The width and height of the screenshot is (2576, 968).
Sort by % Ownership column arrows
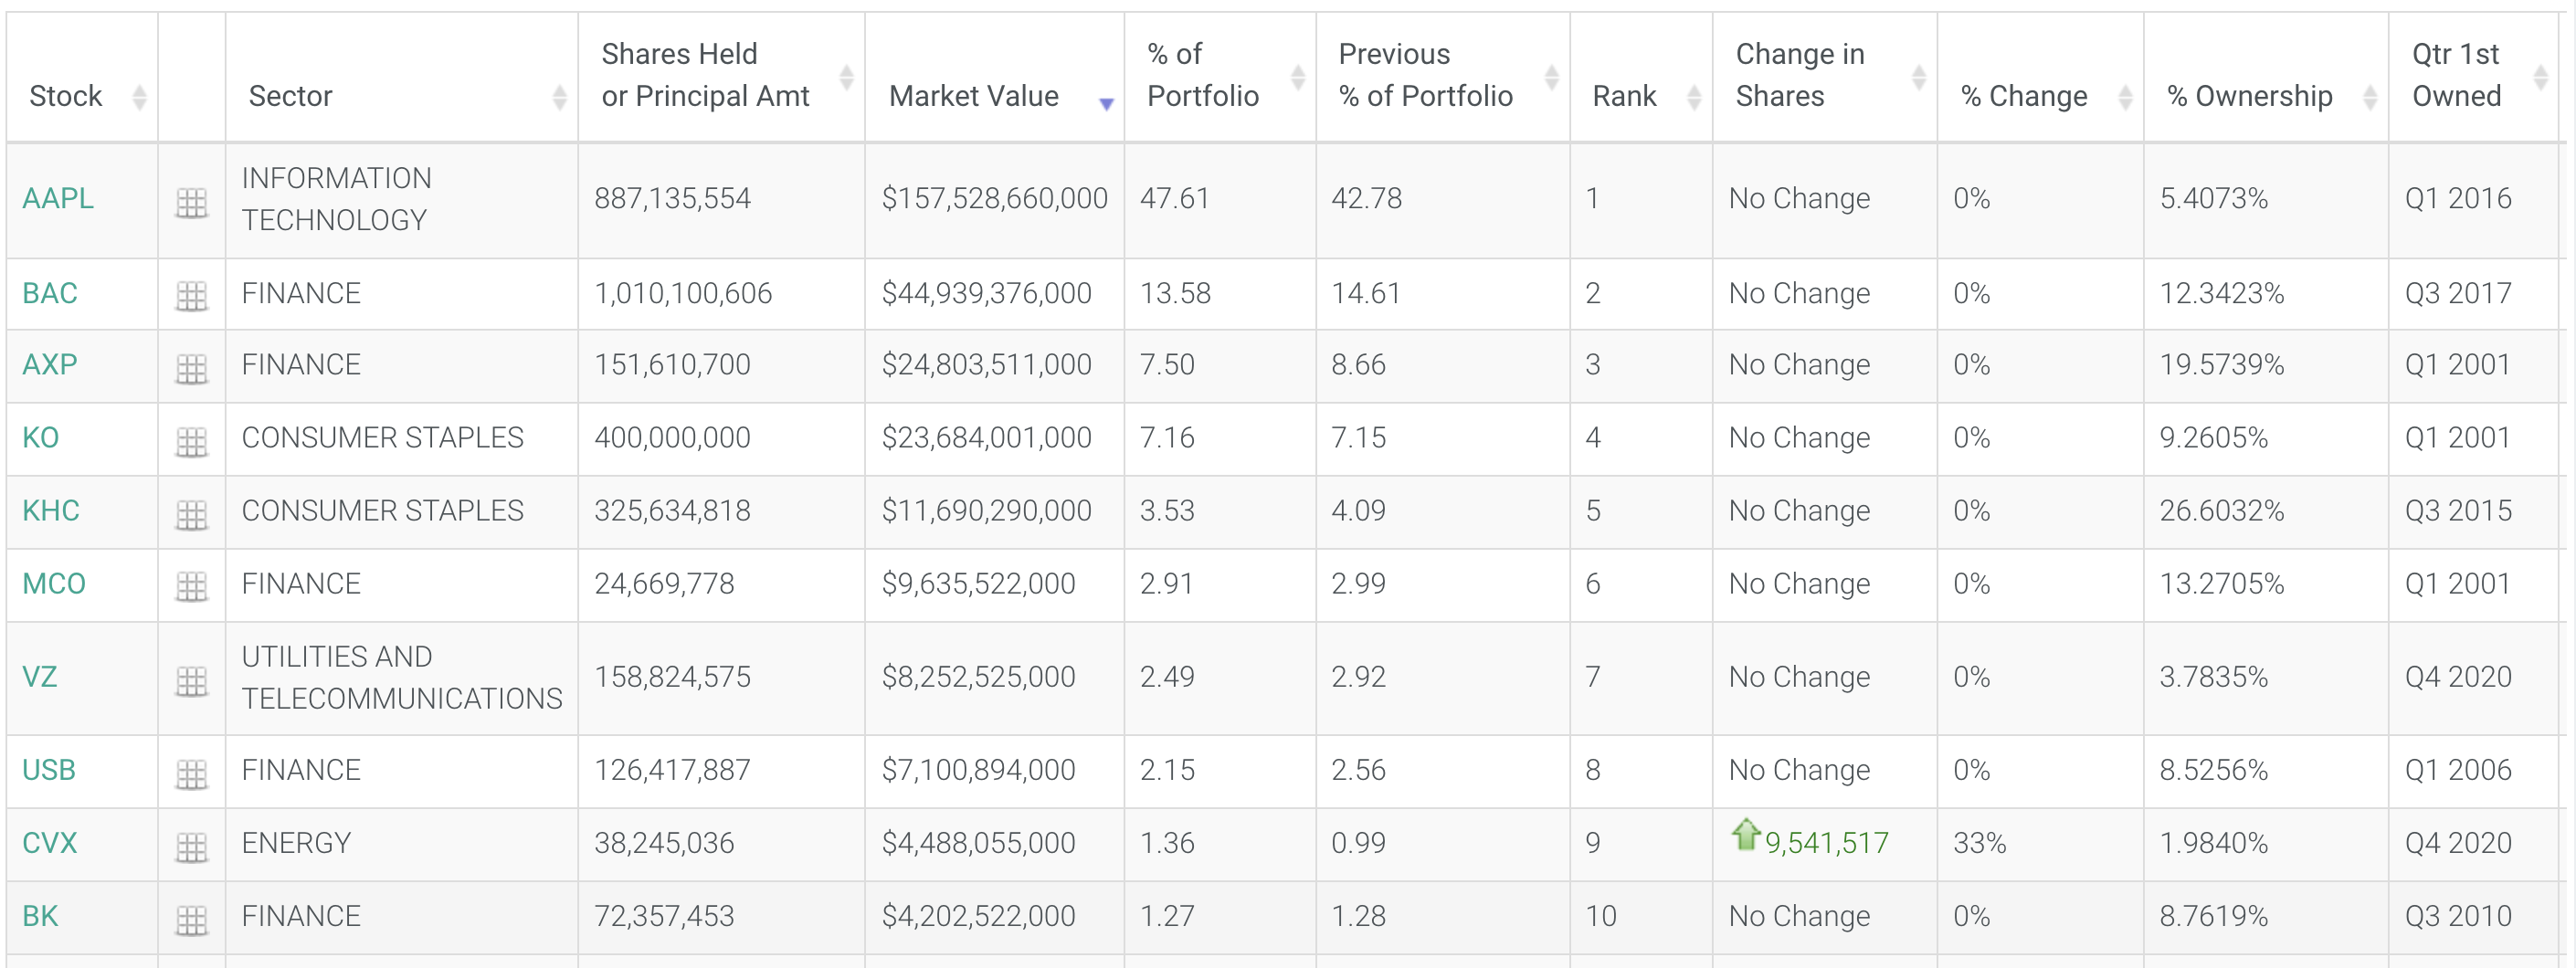[2369, 97]
